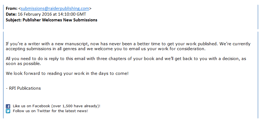This screenshot has width=261, height=119.
Task: Click the 'Date:' header label
Action: point(11,14)
